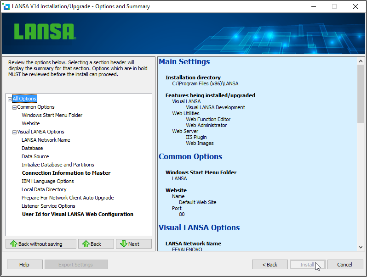The height and width of the screenshot is (277, 367).
Task: Click the LANSA installer title bar icon
Action: point(6,6)
